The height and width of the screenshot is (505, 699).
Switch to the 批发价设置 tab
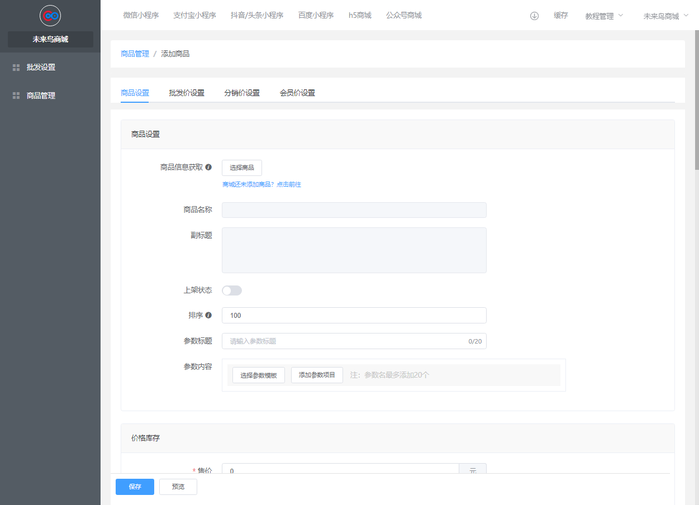[x=187, y=93]
